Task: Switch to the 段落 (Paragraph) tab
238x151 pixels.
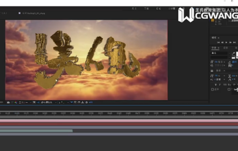Action: coord(225,48)
